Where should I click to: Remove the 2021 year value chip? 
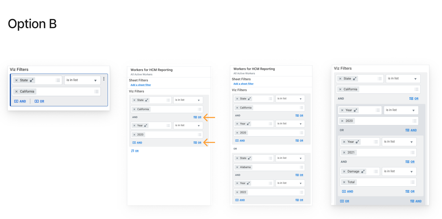pyautogui.click(x=344, y=153)
